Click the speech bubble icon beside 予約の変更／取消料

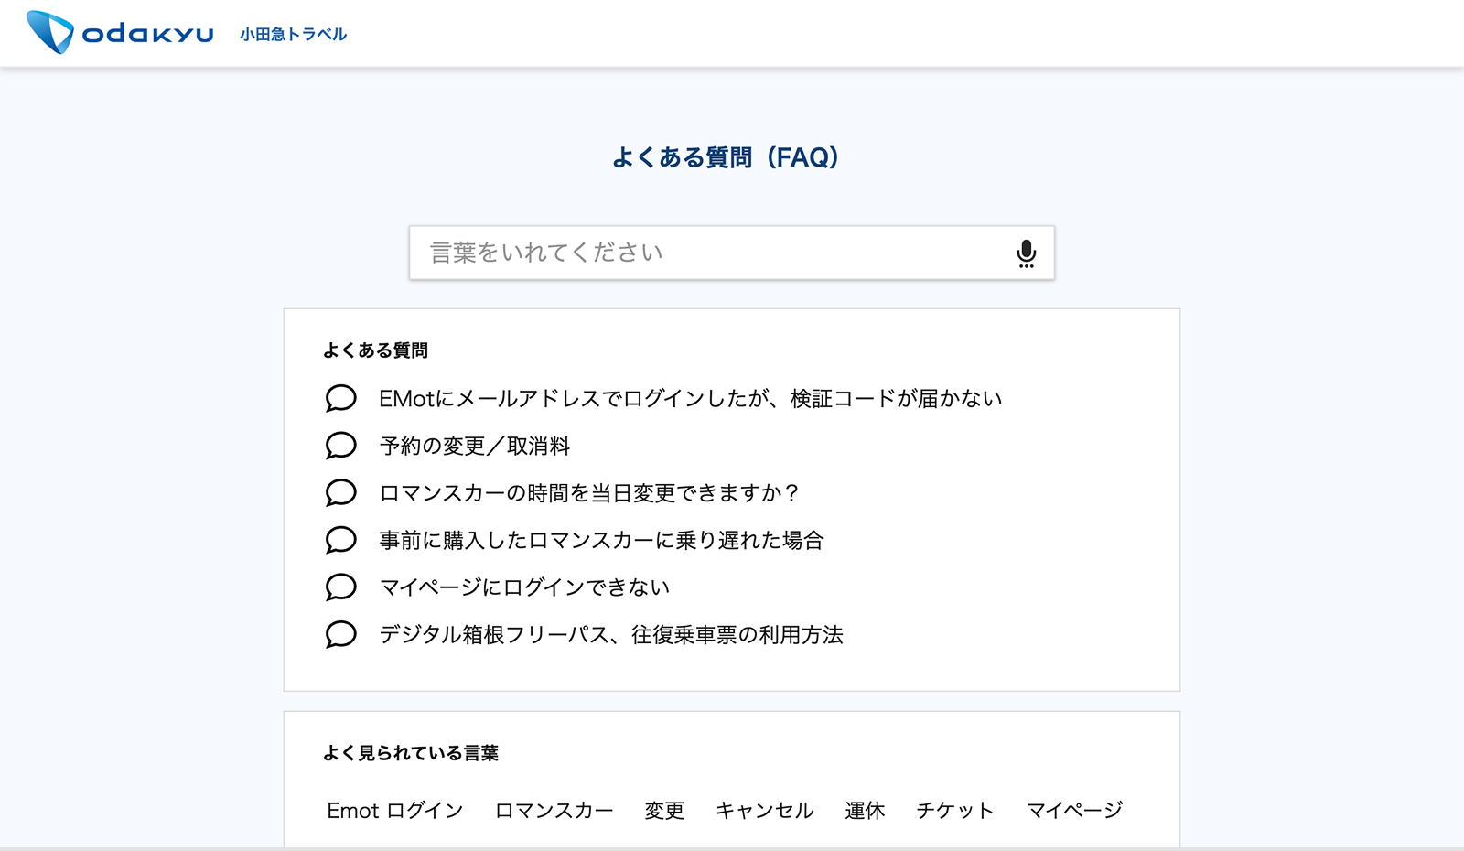(339, 446)
